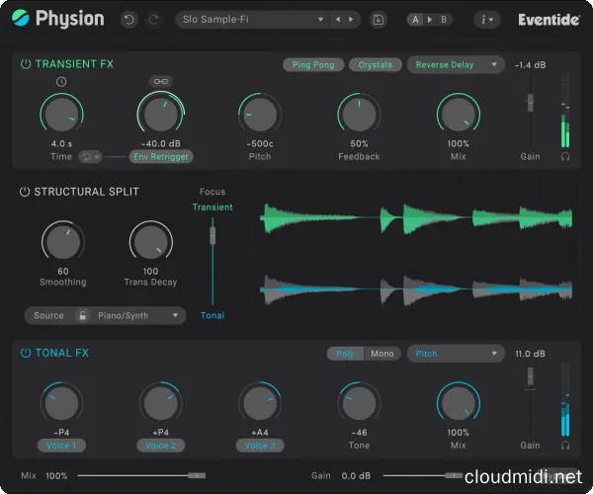593x494 pixels.
Task: Click the Smoothing knob
Action: (63, 242)
